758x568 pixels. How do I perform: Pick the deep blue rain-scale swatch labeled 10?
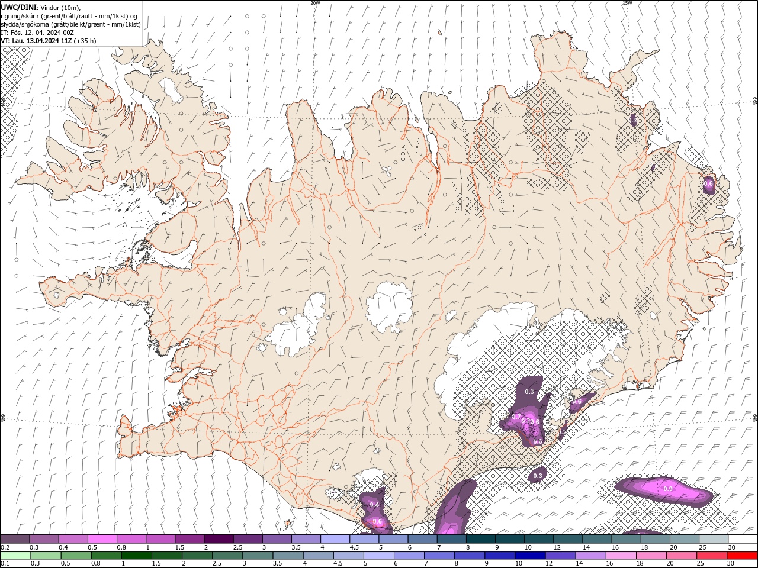[530, 556]
